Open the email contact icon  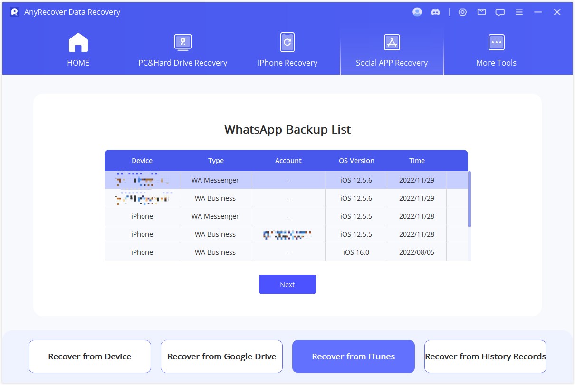coord(481,12)
